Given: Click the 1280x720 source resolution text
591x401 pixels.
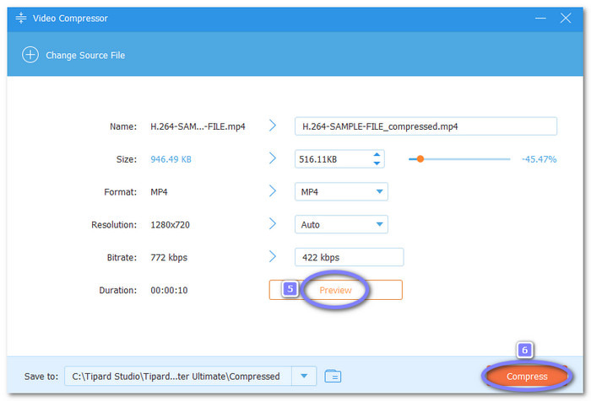Looking at the screenshot, I should [x=170, y=225].
